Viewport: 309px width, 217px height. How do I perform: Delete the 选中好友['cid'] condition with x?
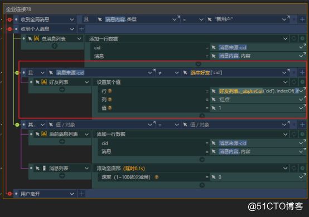coord(294,73)
